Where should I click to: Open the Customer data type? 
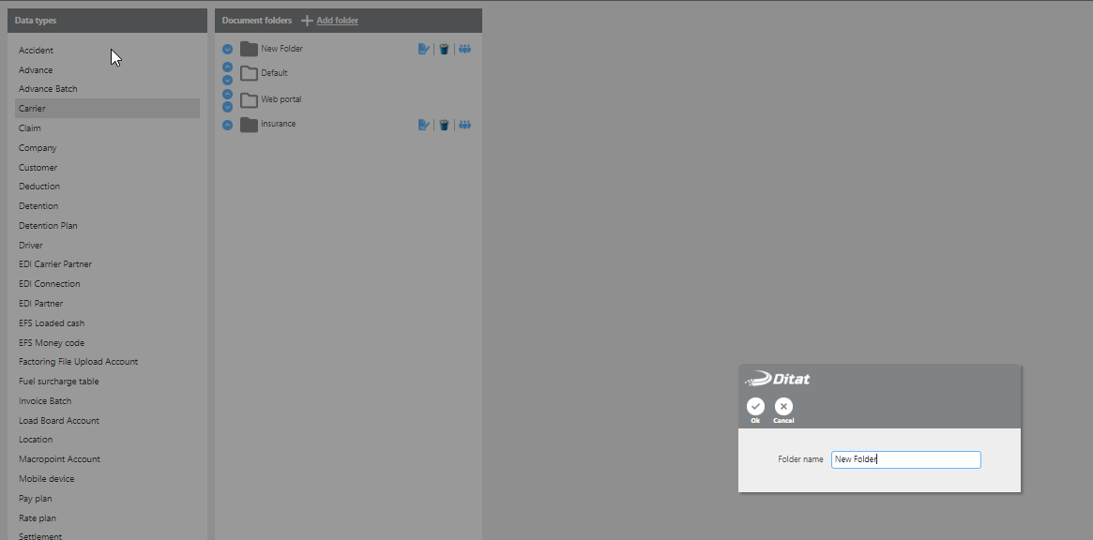pos(38,168)
